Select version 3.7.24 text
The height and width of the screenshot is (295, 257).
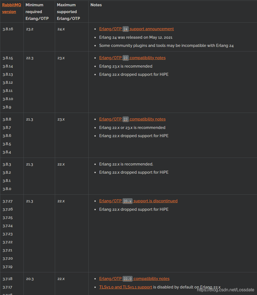[8, 226]
